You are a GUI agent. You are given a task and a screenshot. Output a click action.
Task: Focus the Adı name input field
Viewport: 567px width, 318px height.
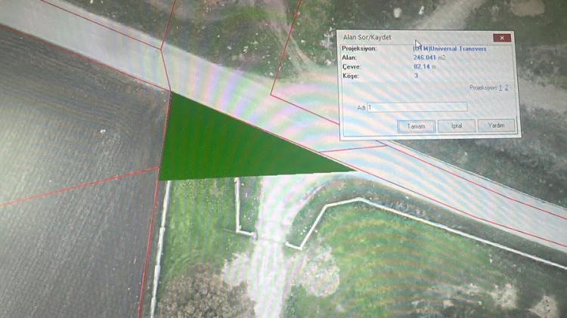pos(417,107)
